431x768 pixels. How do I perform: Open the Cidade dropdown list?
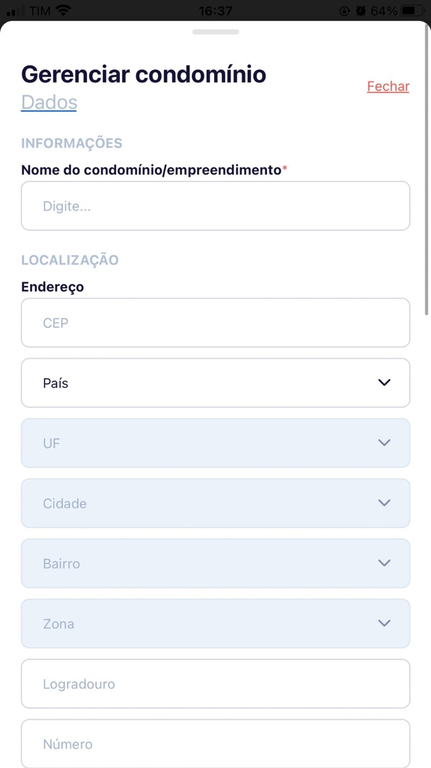point(205,504)
